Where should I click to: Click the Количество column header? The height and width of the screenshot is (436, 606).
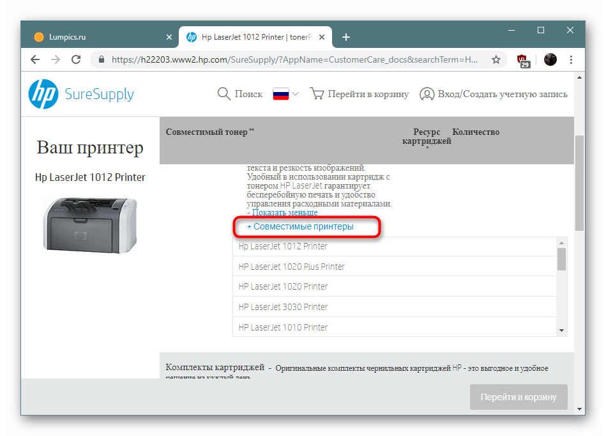tap(476, 132)
